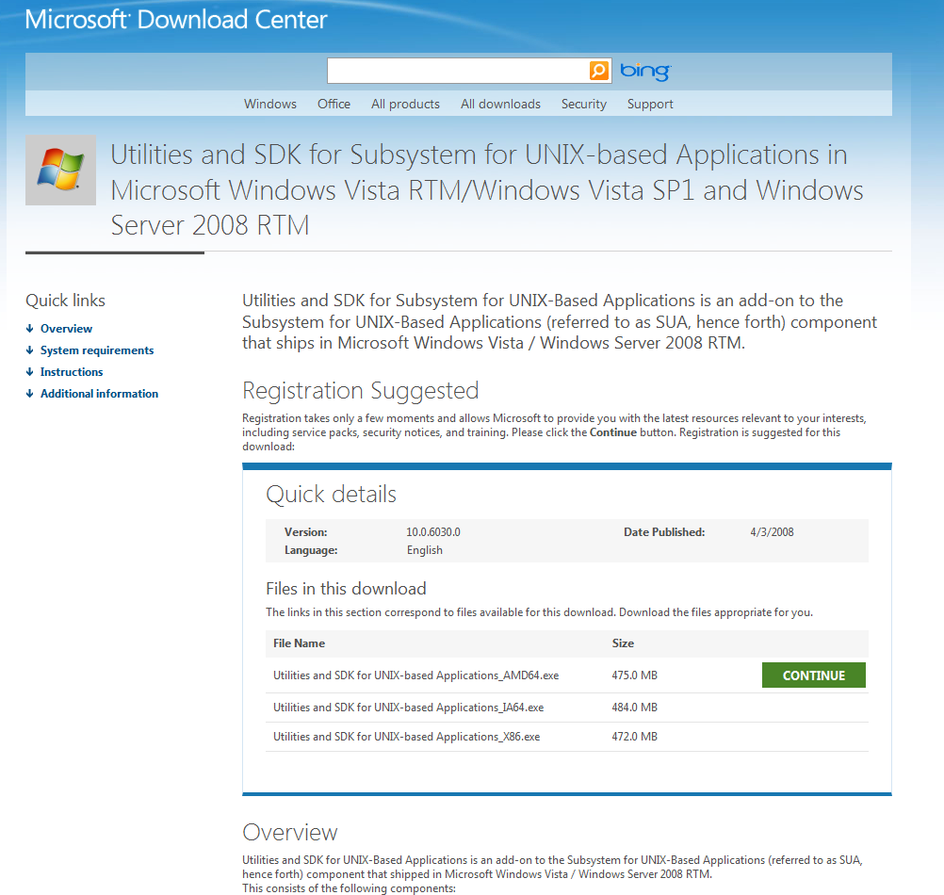The width and height of the screenshot is (944, 895).
Task: Click the Microsoft Download Center title logo
Action: [x=176, y=20]
